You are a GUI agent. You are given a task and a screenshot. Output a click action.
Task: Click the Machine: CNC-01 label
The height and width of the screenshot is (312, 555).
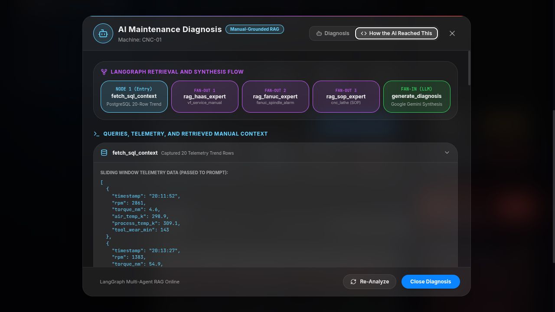click(140, 40)
